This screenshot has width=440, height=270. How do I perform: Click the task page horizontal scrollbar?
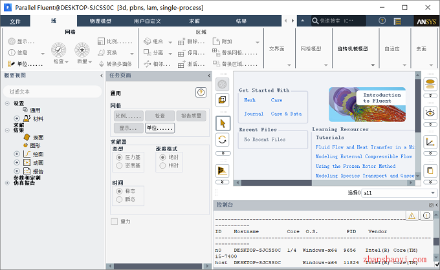coord(158,265)
